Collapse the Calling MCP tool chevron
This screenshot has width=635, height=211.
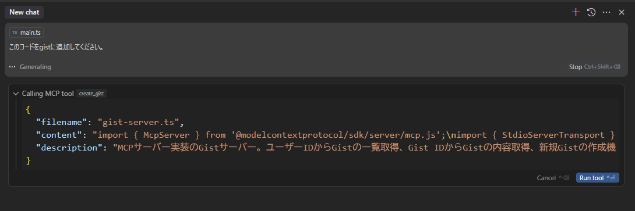16,94
